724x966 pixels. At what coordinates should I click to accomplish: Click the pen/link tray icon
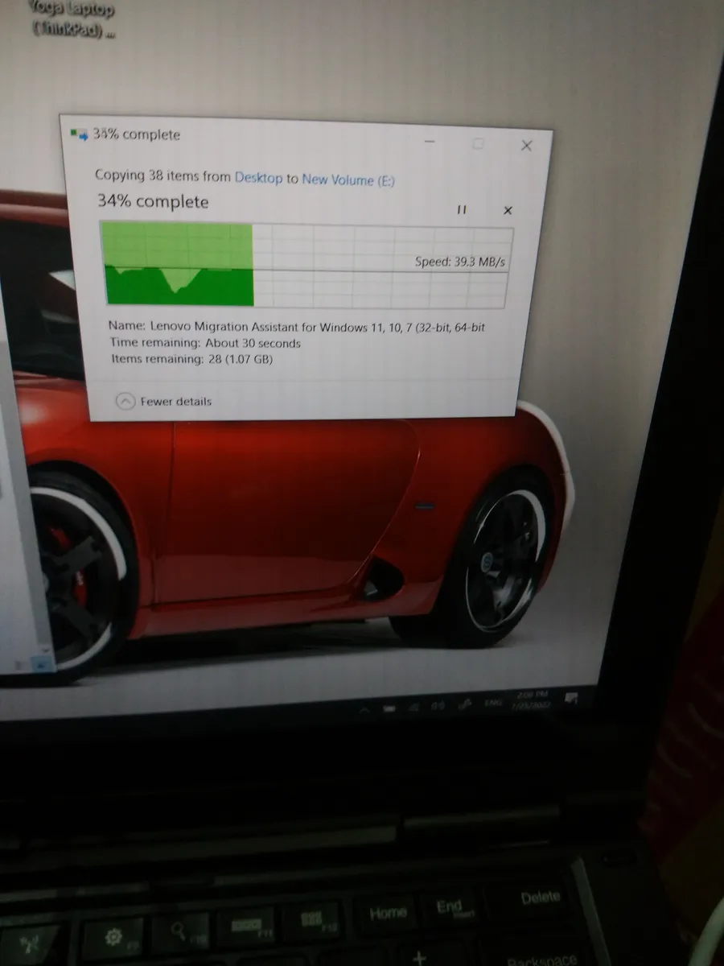(465, 704)
